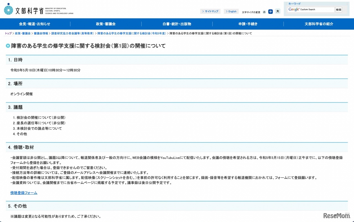This screenshot has width=354, height=222.
Task: Select 大 to enlarge the text size
Action: (277, 12)
